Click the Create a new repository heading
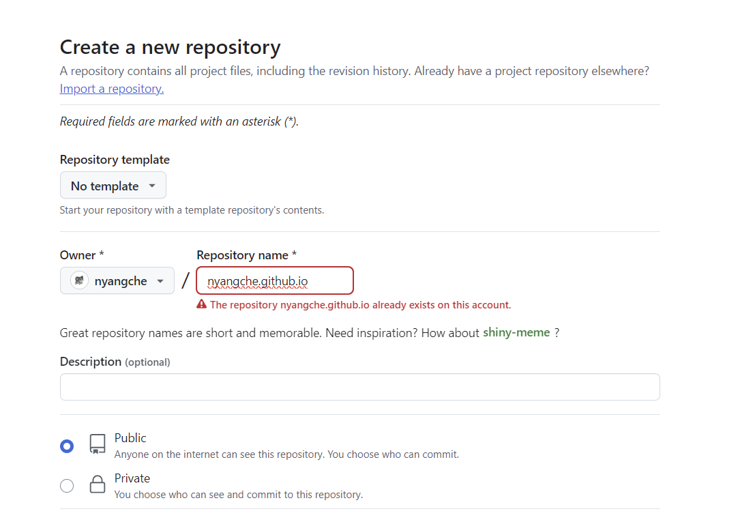 click(170, 46)
